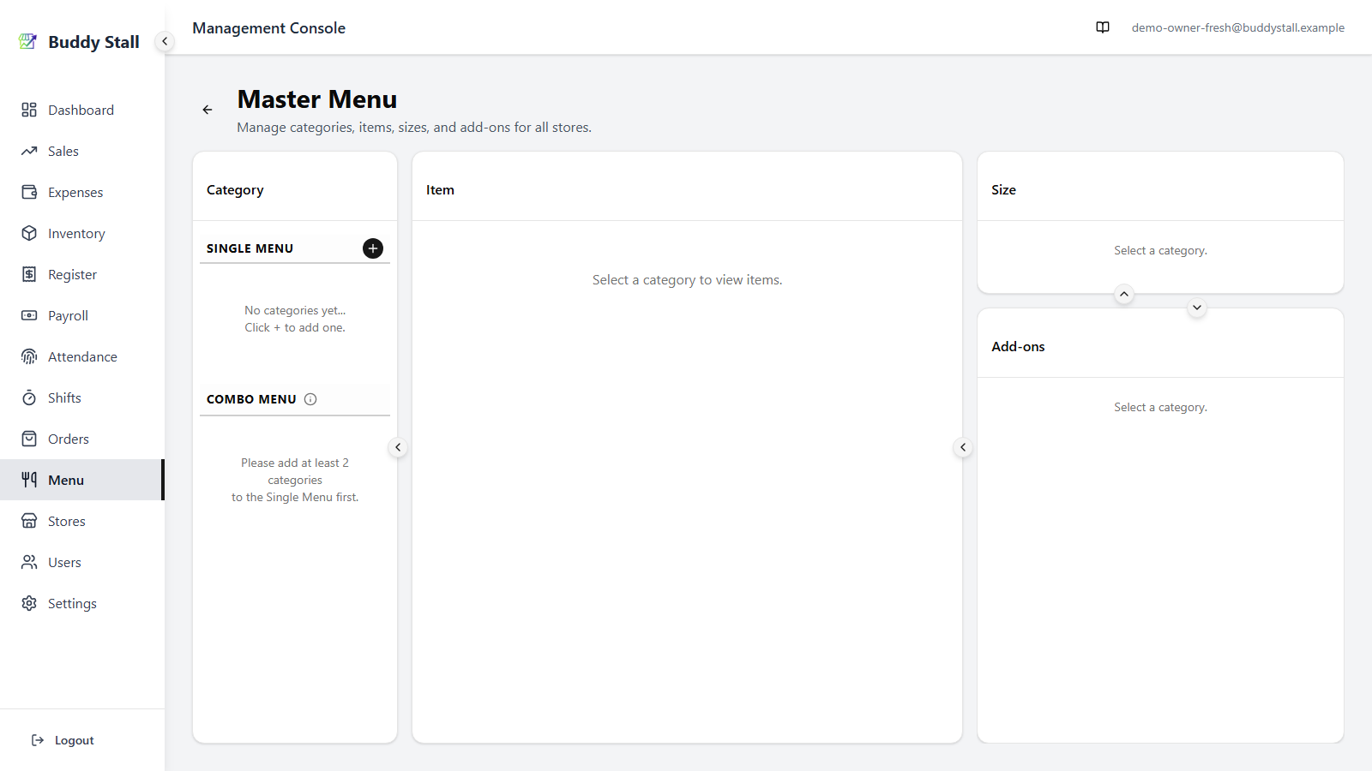
Task: Open the Users page
Action: (x=82, y=562)
